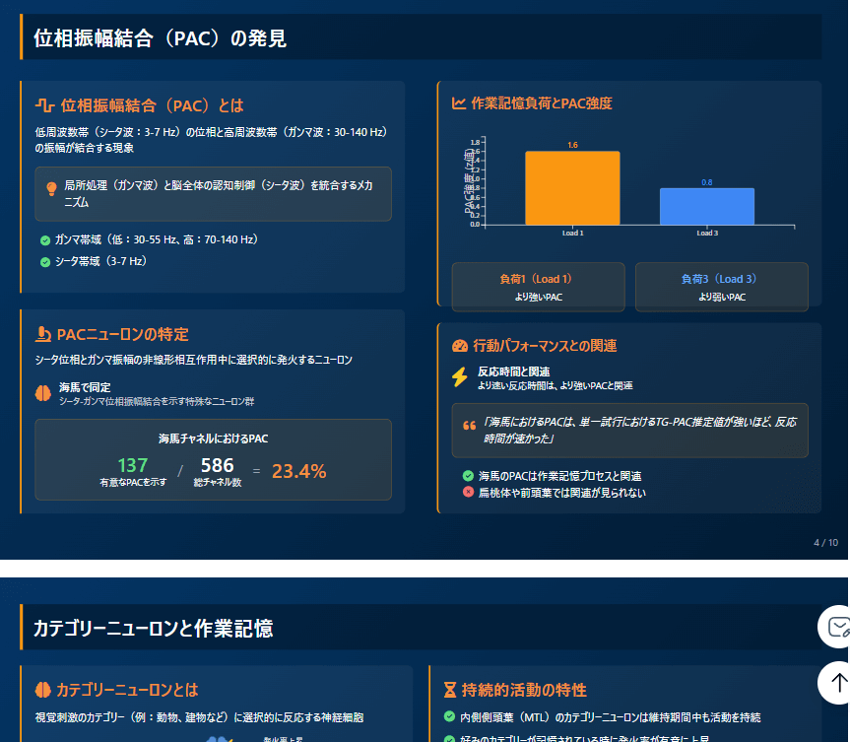Screen dimensions: 850x742
Task: Click green check beside 内側側頭葉（MTL）のカテゴリーニューロン
Action: pos(449,716)
